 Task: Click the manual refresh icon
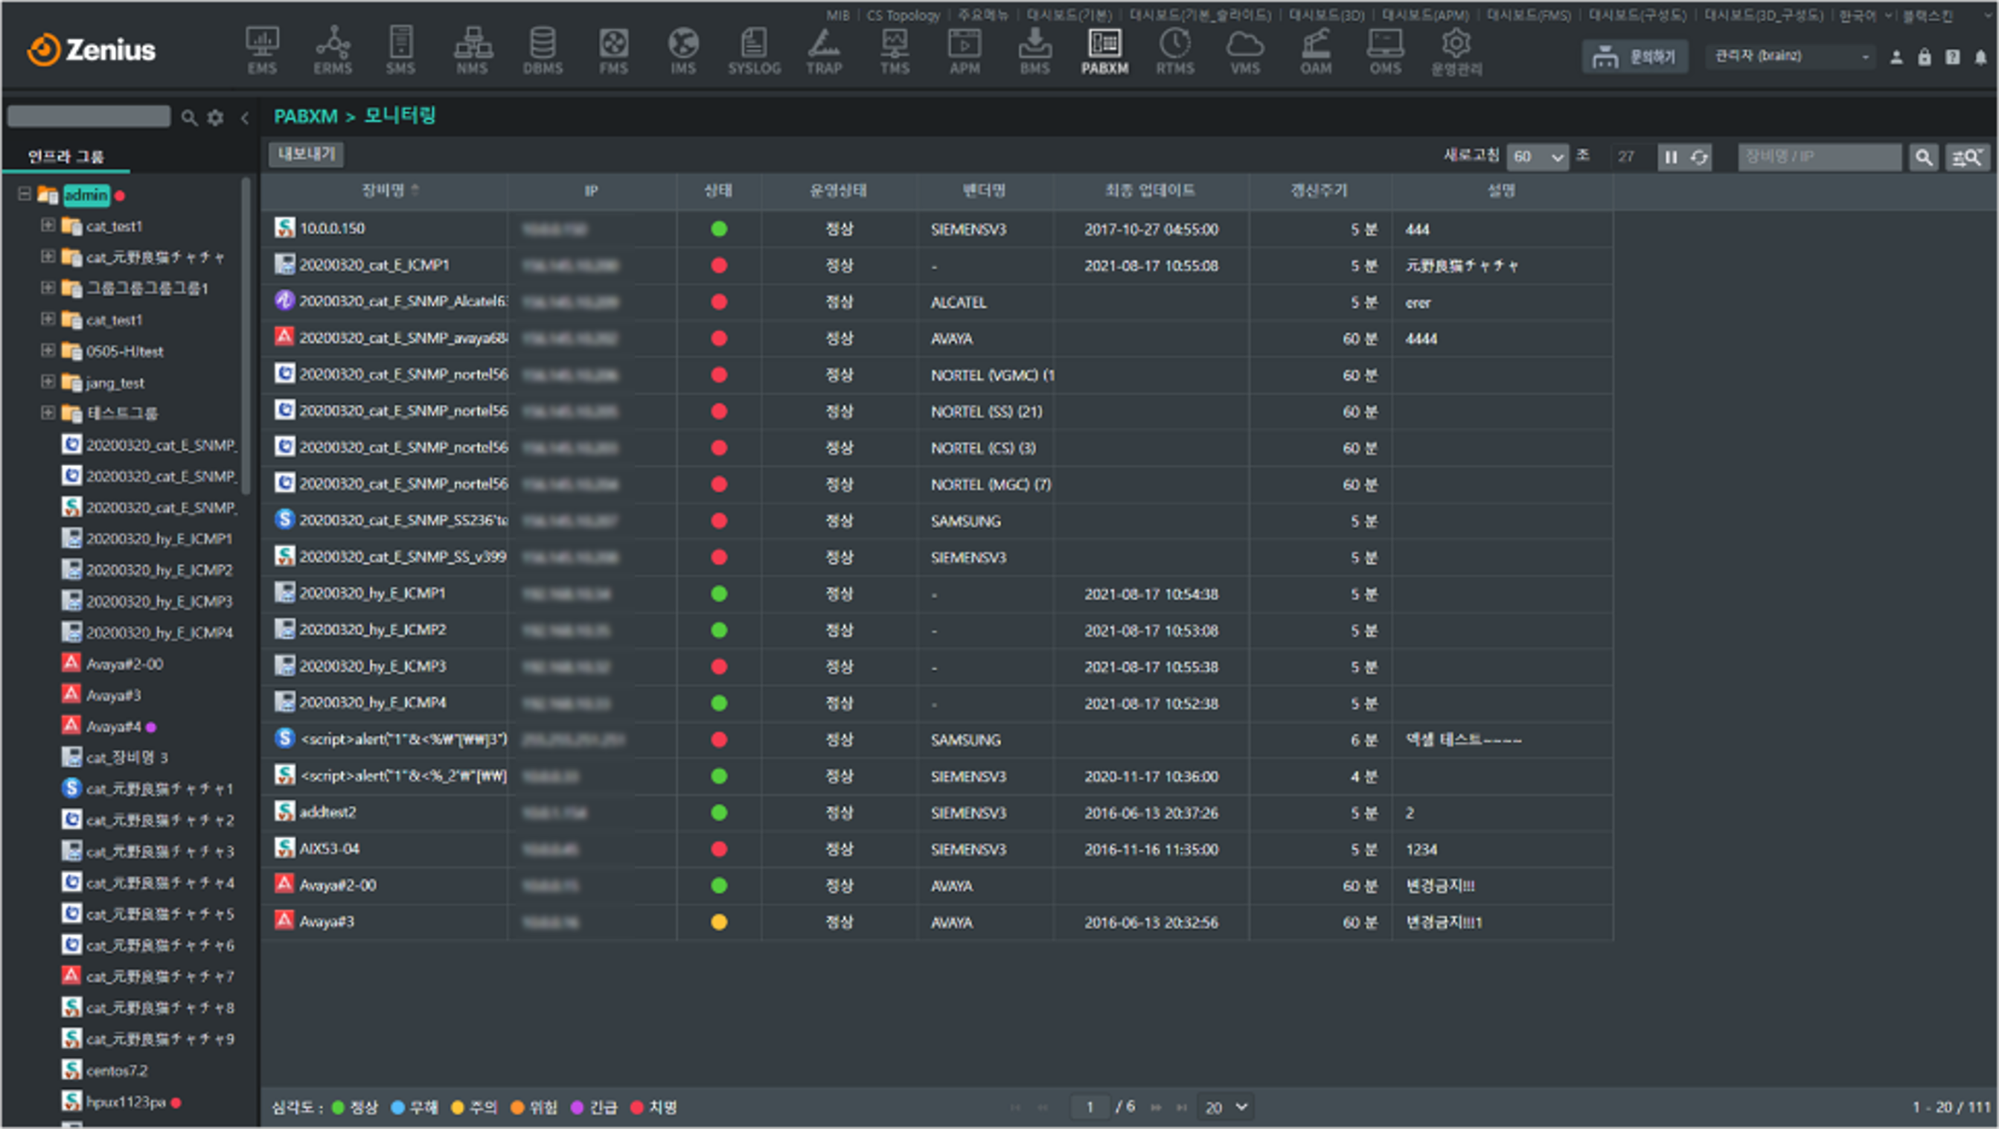[x=1698, y=158]
